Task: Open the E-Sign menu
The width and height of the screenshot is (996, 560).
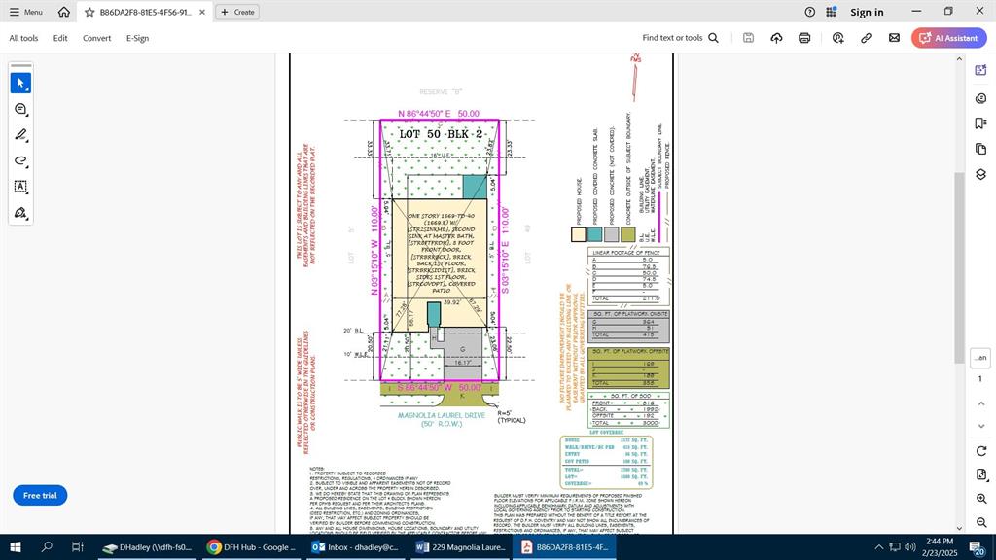Action: click(x=137, y=38)
